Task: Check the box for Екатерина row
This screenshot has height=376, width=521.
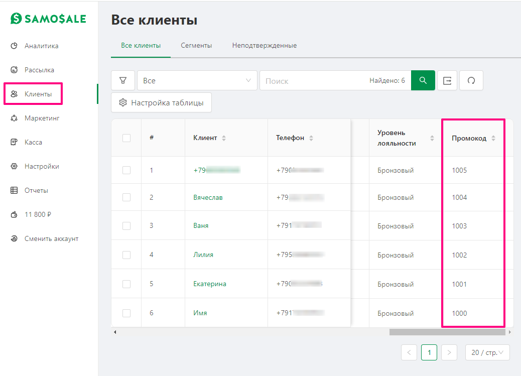Action: 126,284
